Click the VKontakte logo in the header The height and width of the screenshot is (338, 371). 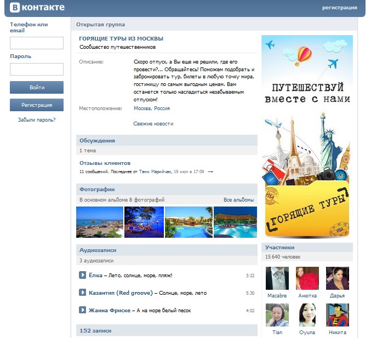(x=37, y=8)
